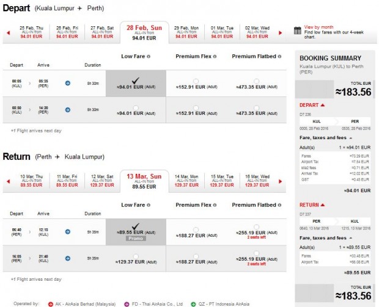
Task: Select Premium Flex 188.27 EUR on 06:40 flight
Action: (196, 229)
